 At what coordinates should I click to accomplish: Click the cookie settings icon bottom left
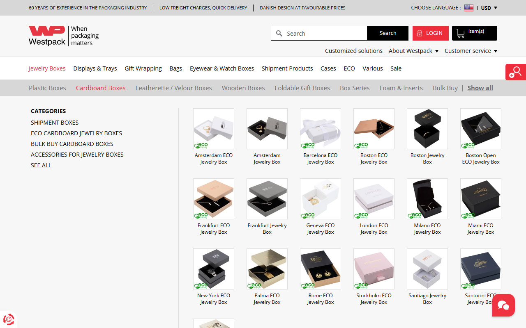[9, 319]
